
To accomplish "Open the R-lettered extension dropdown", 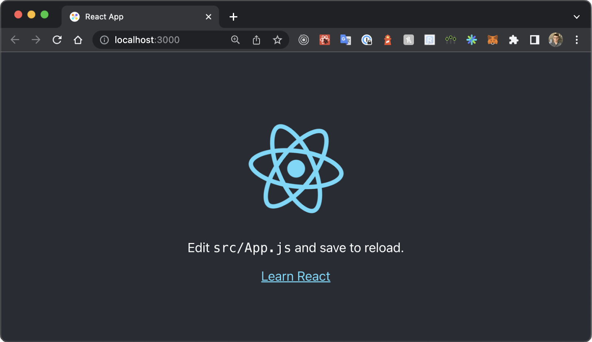I will pyautogui.click(x=430, y=40).
